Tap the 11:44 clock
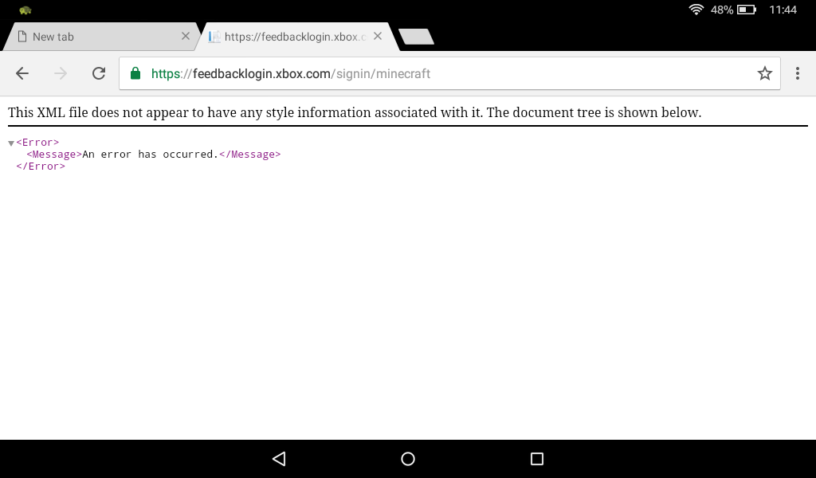This screenshot has height=478, width=816. (783, 10)
